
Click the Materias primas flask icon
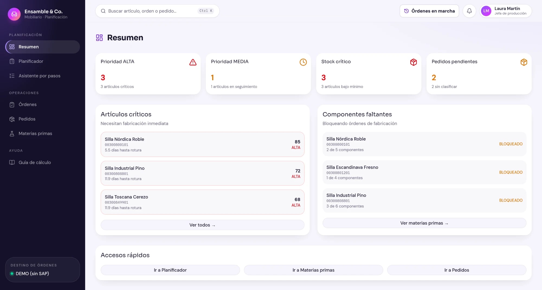tap(12, 133)
